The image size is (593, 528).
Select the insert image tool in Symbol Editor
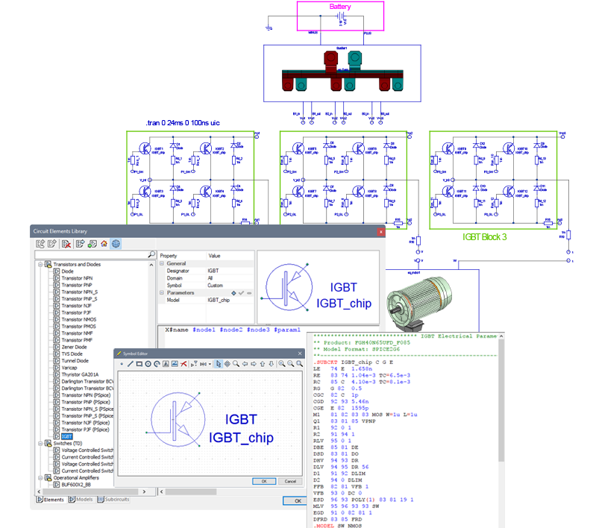[x=175, y=364]
